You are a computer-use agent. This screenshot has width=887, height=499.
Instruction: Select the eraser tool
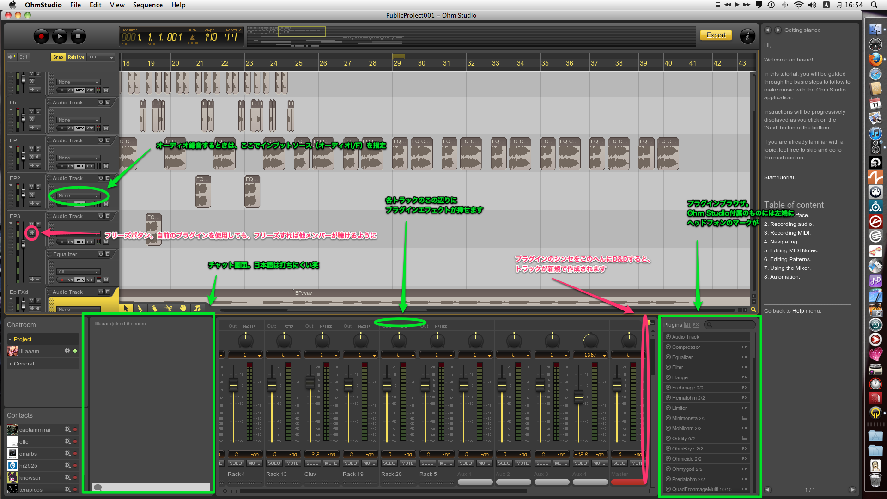click(x=154, y=308)
